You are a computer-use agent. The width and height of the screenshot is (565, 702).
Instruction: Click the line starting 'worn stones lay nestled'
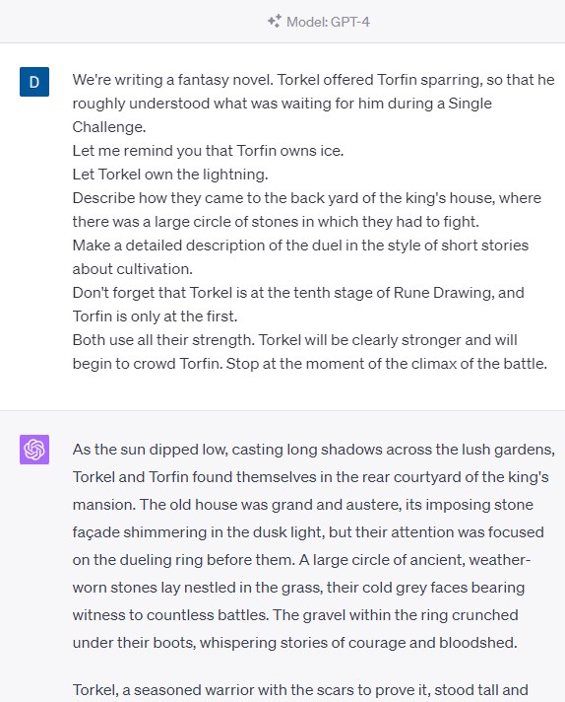(x=298, y=588)
